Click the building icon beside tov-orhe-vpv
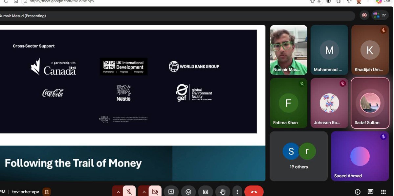The width and height of the screenshot is (394, 196). (47, 192)
